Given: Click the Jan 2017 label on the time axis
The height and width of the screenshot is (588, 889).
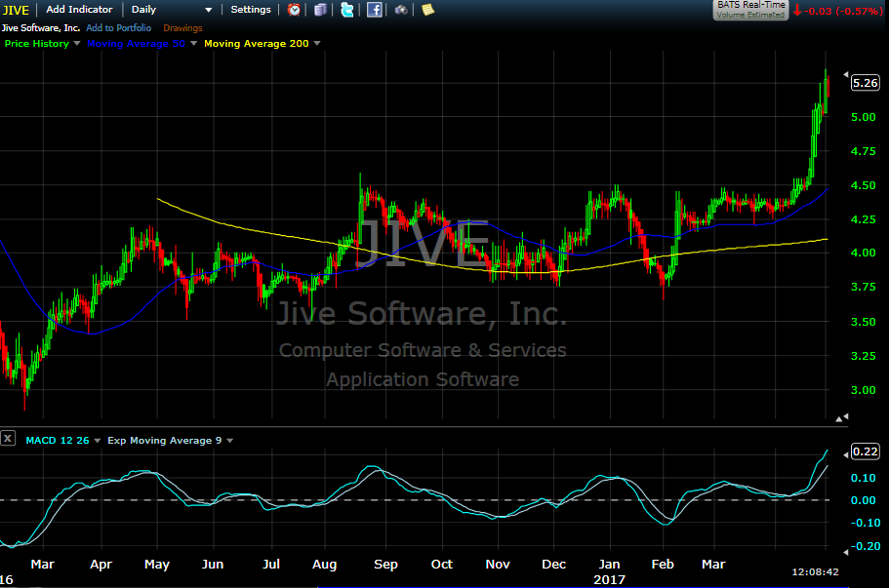Looking at the screenshot, I should pyautogui.click(x=610, y=571).
